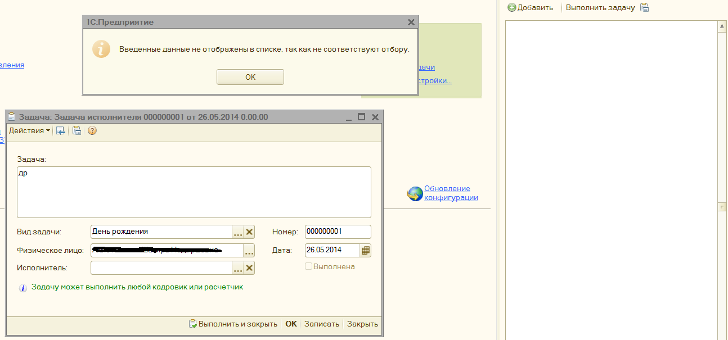The image size is (728, 340).
Task: Clear the Вид задачи field with X
Action: [249, 232]
